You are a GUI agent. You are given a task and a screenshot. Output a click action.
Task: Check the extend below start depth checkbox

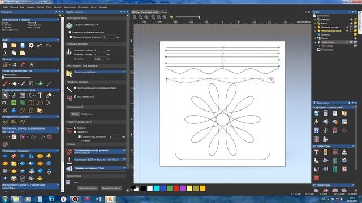coord(79,136)
